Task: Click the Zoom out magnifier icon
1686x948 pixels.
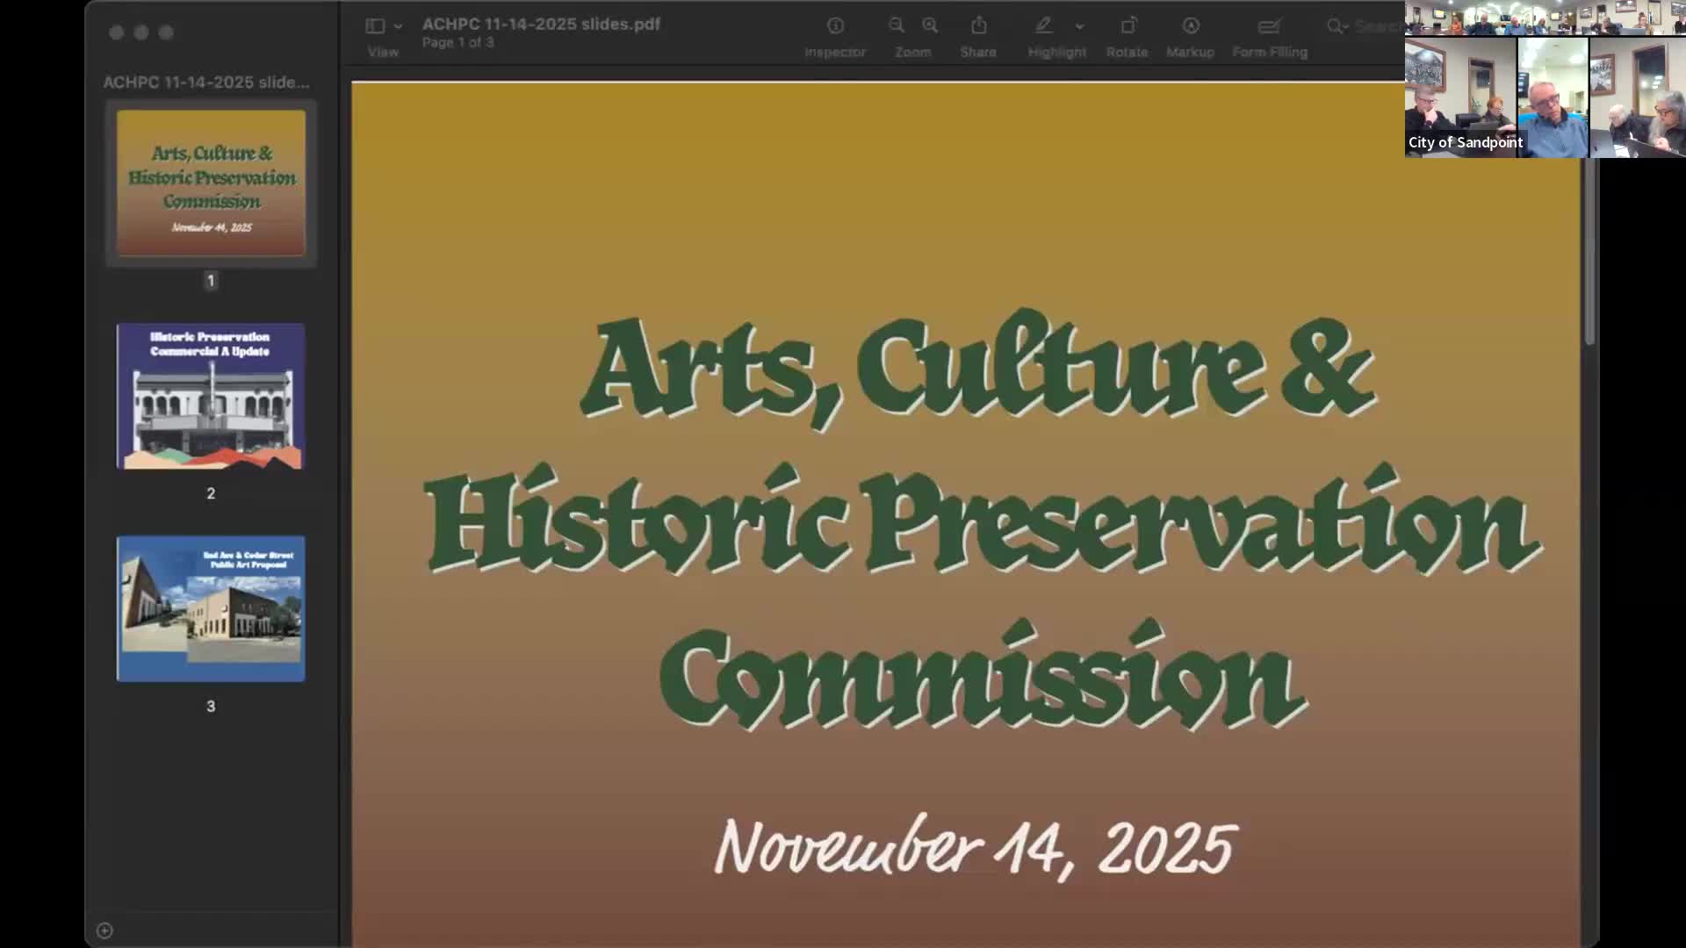Action: tap(896, 25)
